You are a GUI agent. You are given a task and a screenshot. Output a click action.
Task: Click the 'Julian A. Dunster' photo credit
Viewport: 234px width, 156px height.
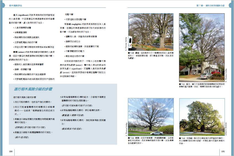click(x=226, y=129)
